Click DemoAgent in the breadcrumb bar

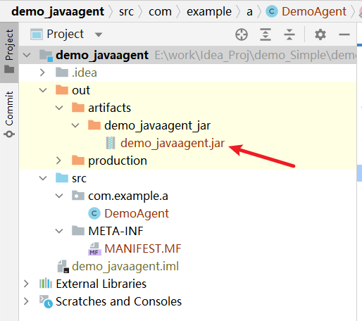click(x=314, y=11)
